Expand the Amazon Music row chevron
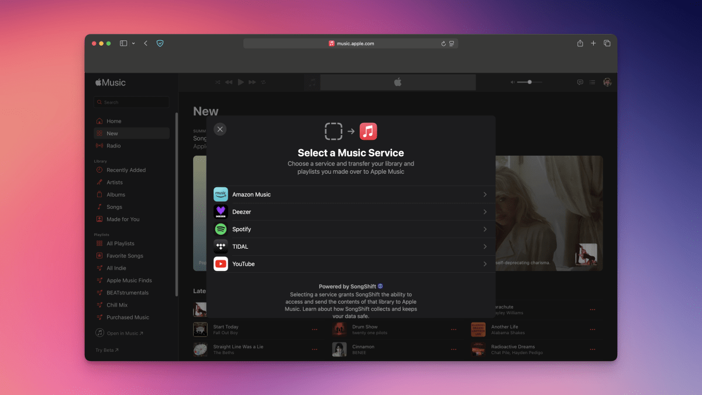 click(x=485, y=194)
